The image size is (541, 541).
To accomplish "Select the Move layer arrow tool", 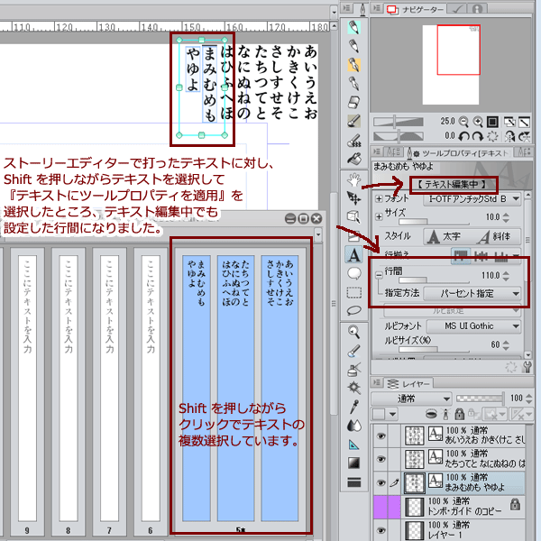I will pos(354,198).
